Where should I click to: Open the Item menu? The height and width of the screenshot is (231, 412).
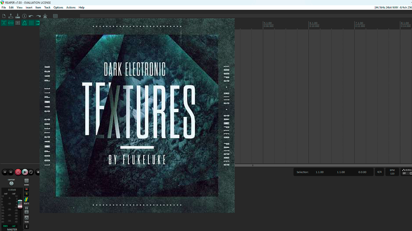(x=38, y=8)
